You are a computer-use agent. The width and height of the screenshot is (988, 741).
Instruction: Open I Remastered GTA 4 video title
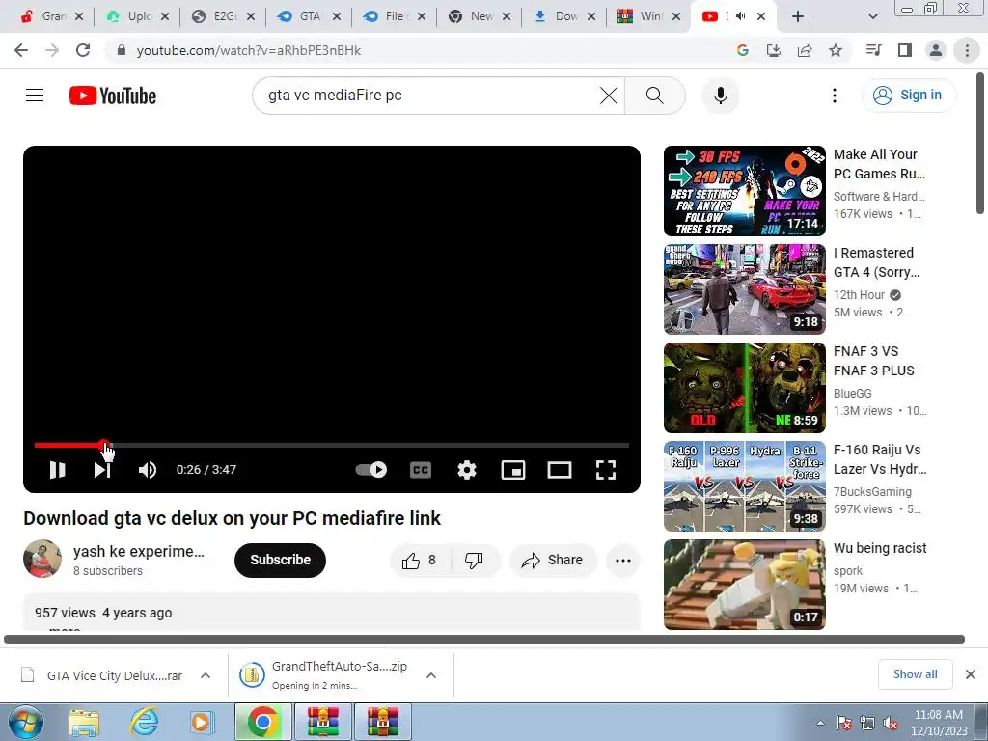pos(876,262)
